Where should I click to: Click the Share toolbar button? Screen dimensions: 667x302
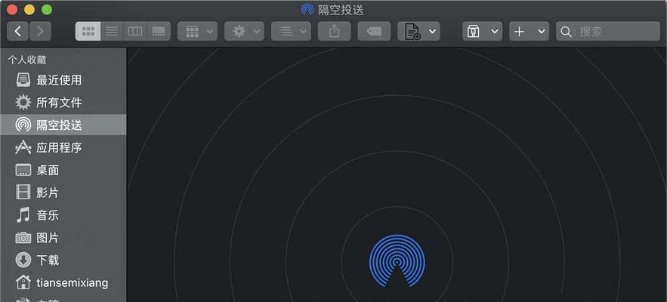click(x=335, y=32)
